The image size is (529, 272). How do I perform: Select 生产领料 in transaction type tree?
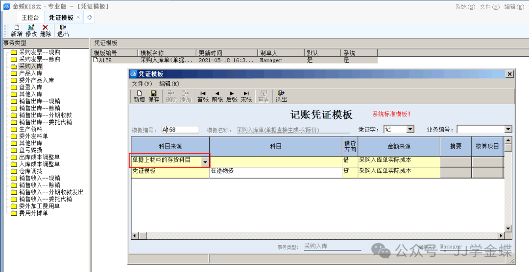(x=30, y=129)
